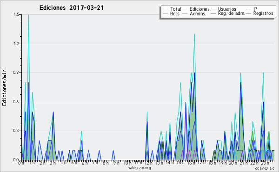Click the y-axis value 0.3
Image resolution: width=279 pixels, height=172 pixels.
(16, 131)
